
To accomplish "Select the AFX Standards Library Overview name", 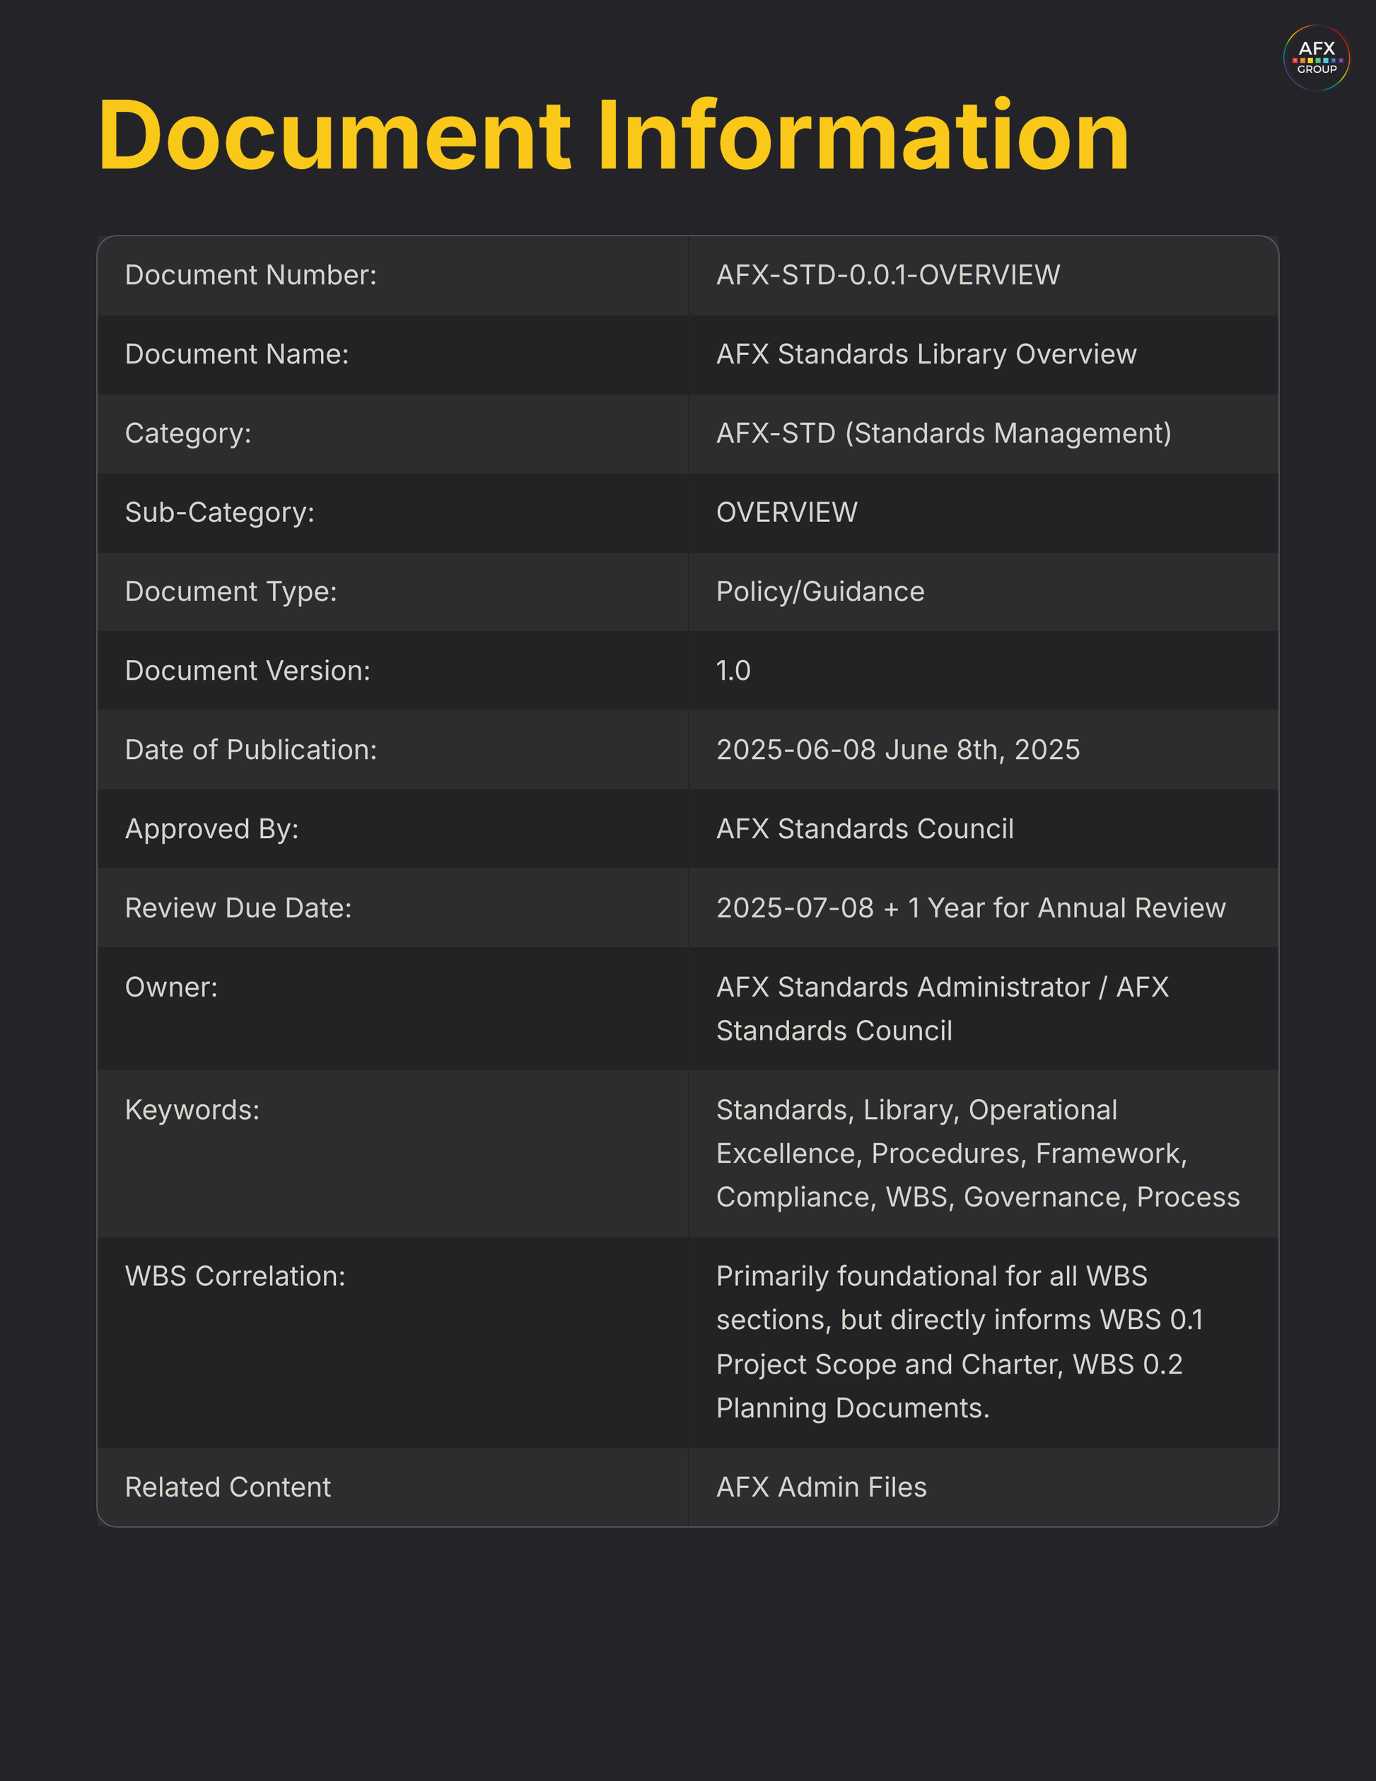I will pos(926,355).
